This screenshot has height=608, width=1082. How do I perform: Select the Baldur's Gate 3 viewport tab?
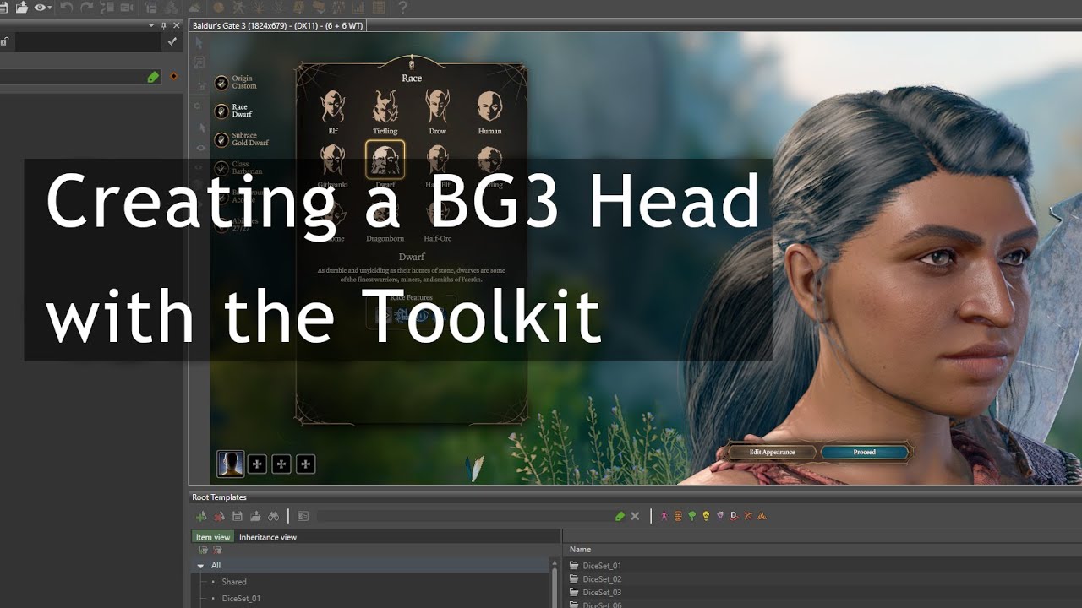click(x=278, y=25)
